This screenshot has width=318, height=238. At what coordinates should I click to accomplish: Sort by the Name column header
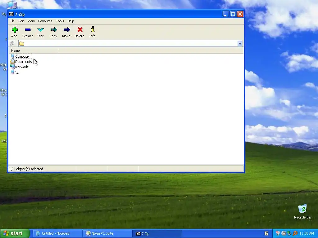point(33,51)
